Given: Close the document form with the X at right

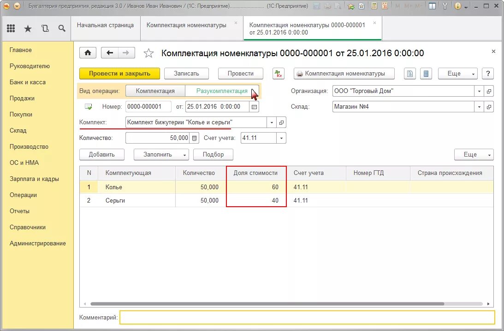Looking at the screenshot, I should click(493, 52).
